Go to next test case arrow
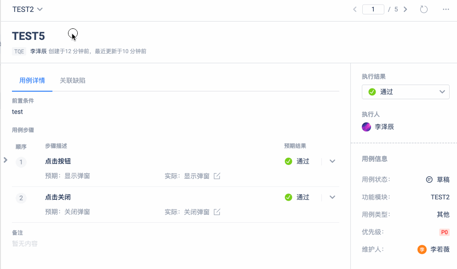The image size is (457, 269). tap(405, 9)
